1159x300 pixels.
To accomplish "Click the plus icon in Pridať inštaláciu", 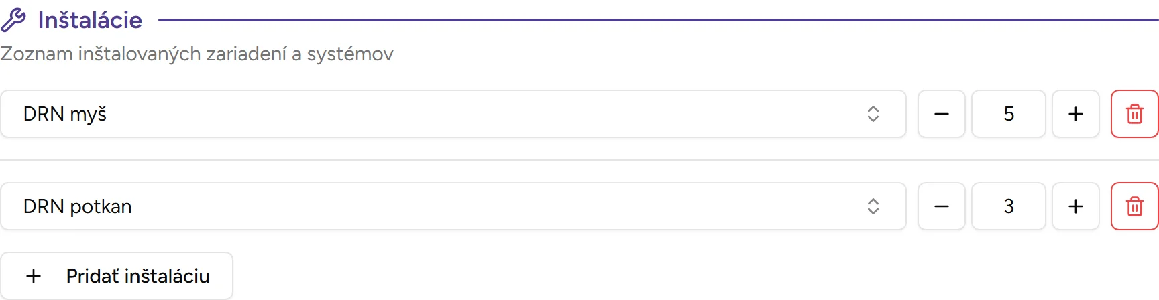I will coord(34,276).
